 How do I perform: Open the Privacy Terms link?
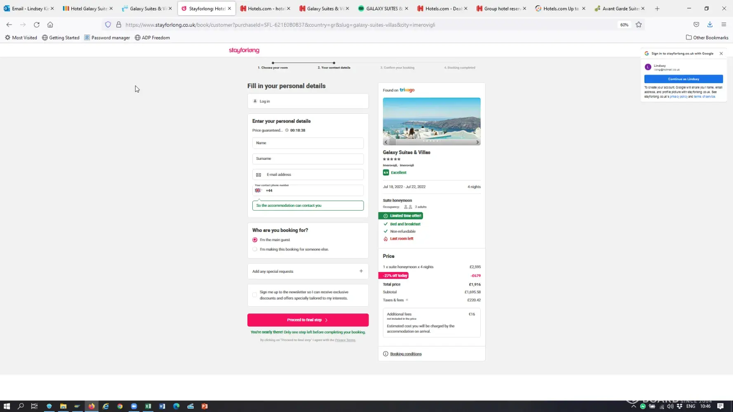[345, 340]
